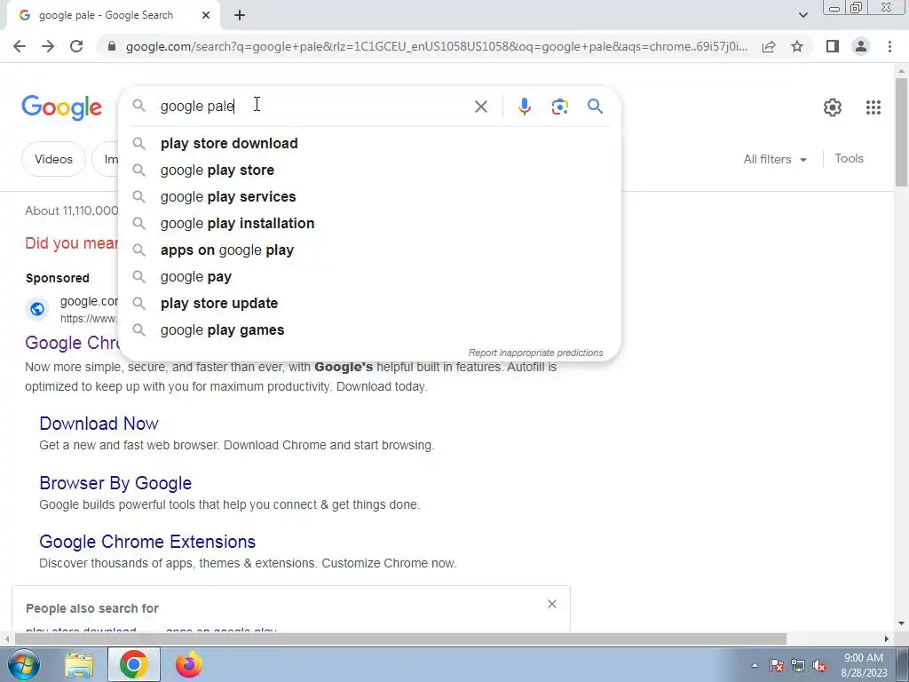Open the Tools button

click(849, 158)
